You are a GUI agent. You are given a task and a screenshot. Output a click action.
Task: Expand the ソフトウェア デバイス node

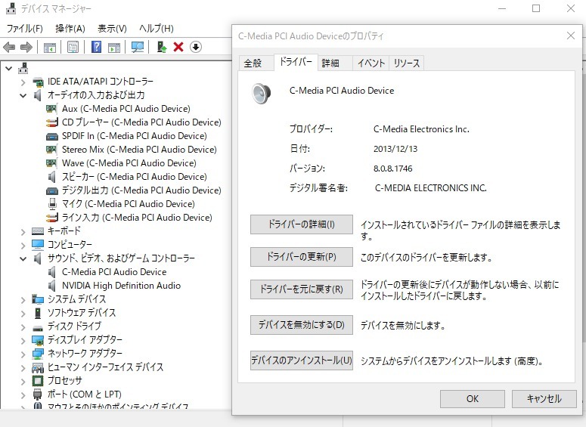(23, 314)
